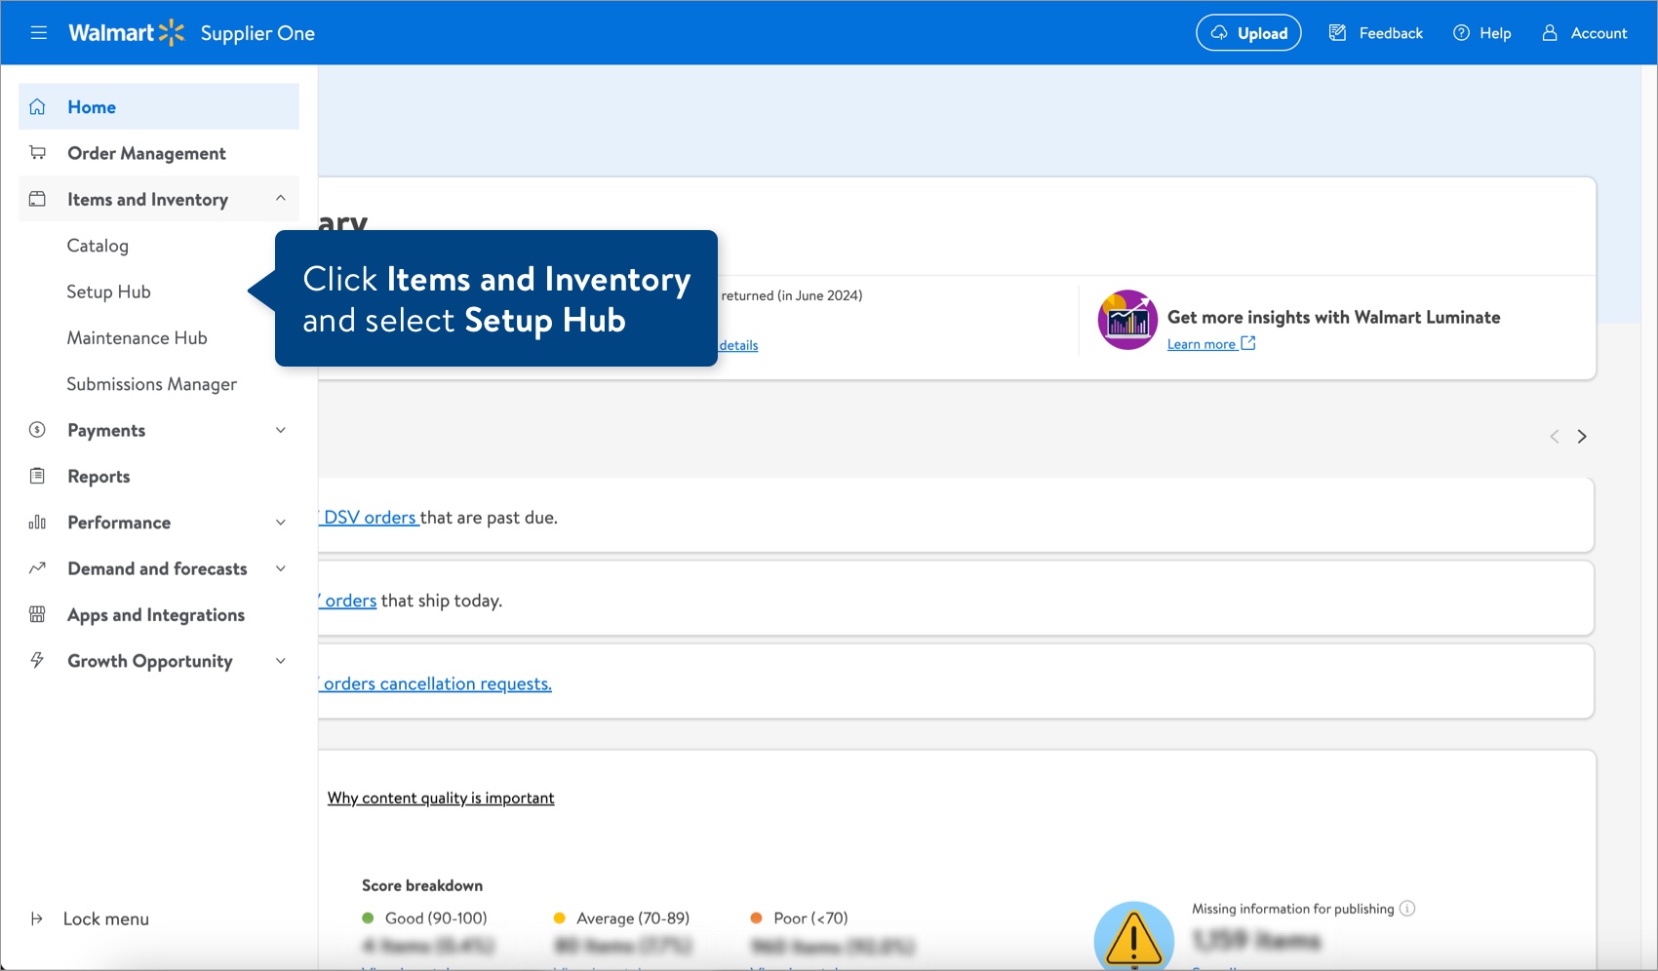1658x971 pixels.
Task: Click the Home icon in the sidebar
Action: coord(37,106)
